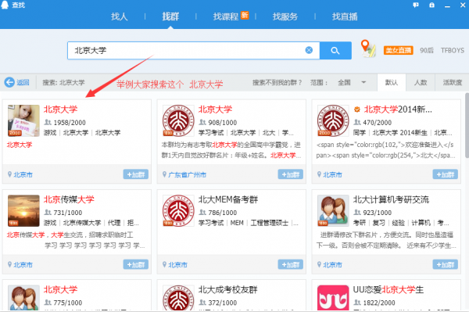Image resolution: width=469 pixels, height=312 pixels.
Task: Join the 北大MEM备考群
Action: pos(291,264)
